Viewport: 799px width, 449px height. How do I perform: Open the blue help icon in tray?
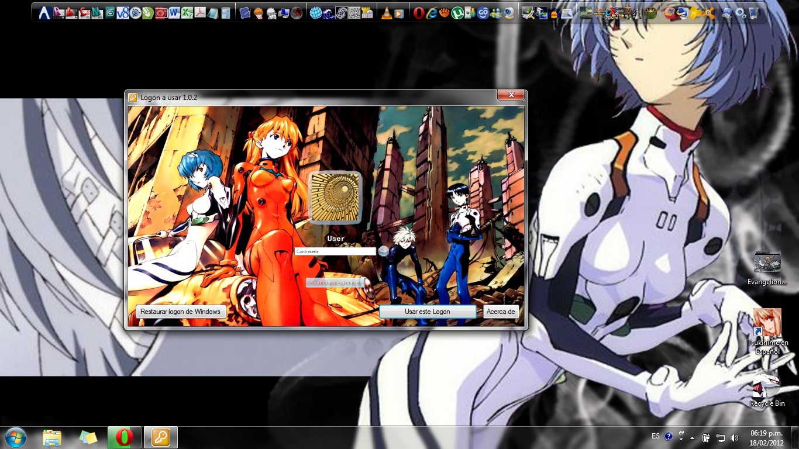point(669,436)
